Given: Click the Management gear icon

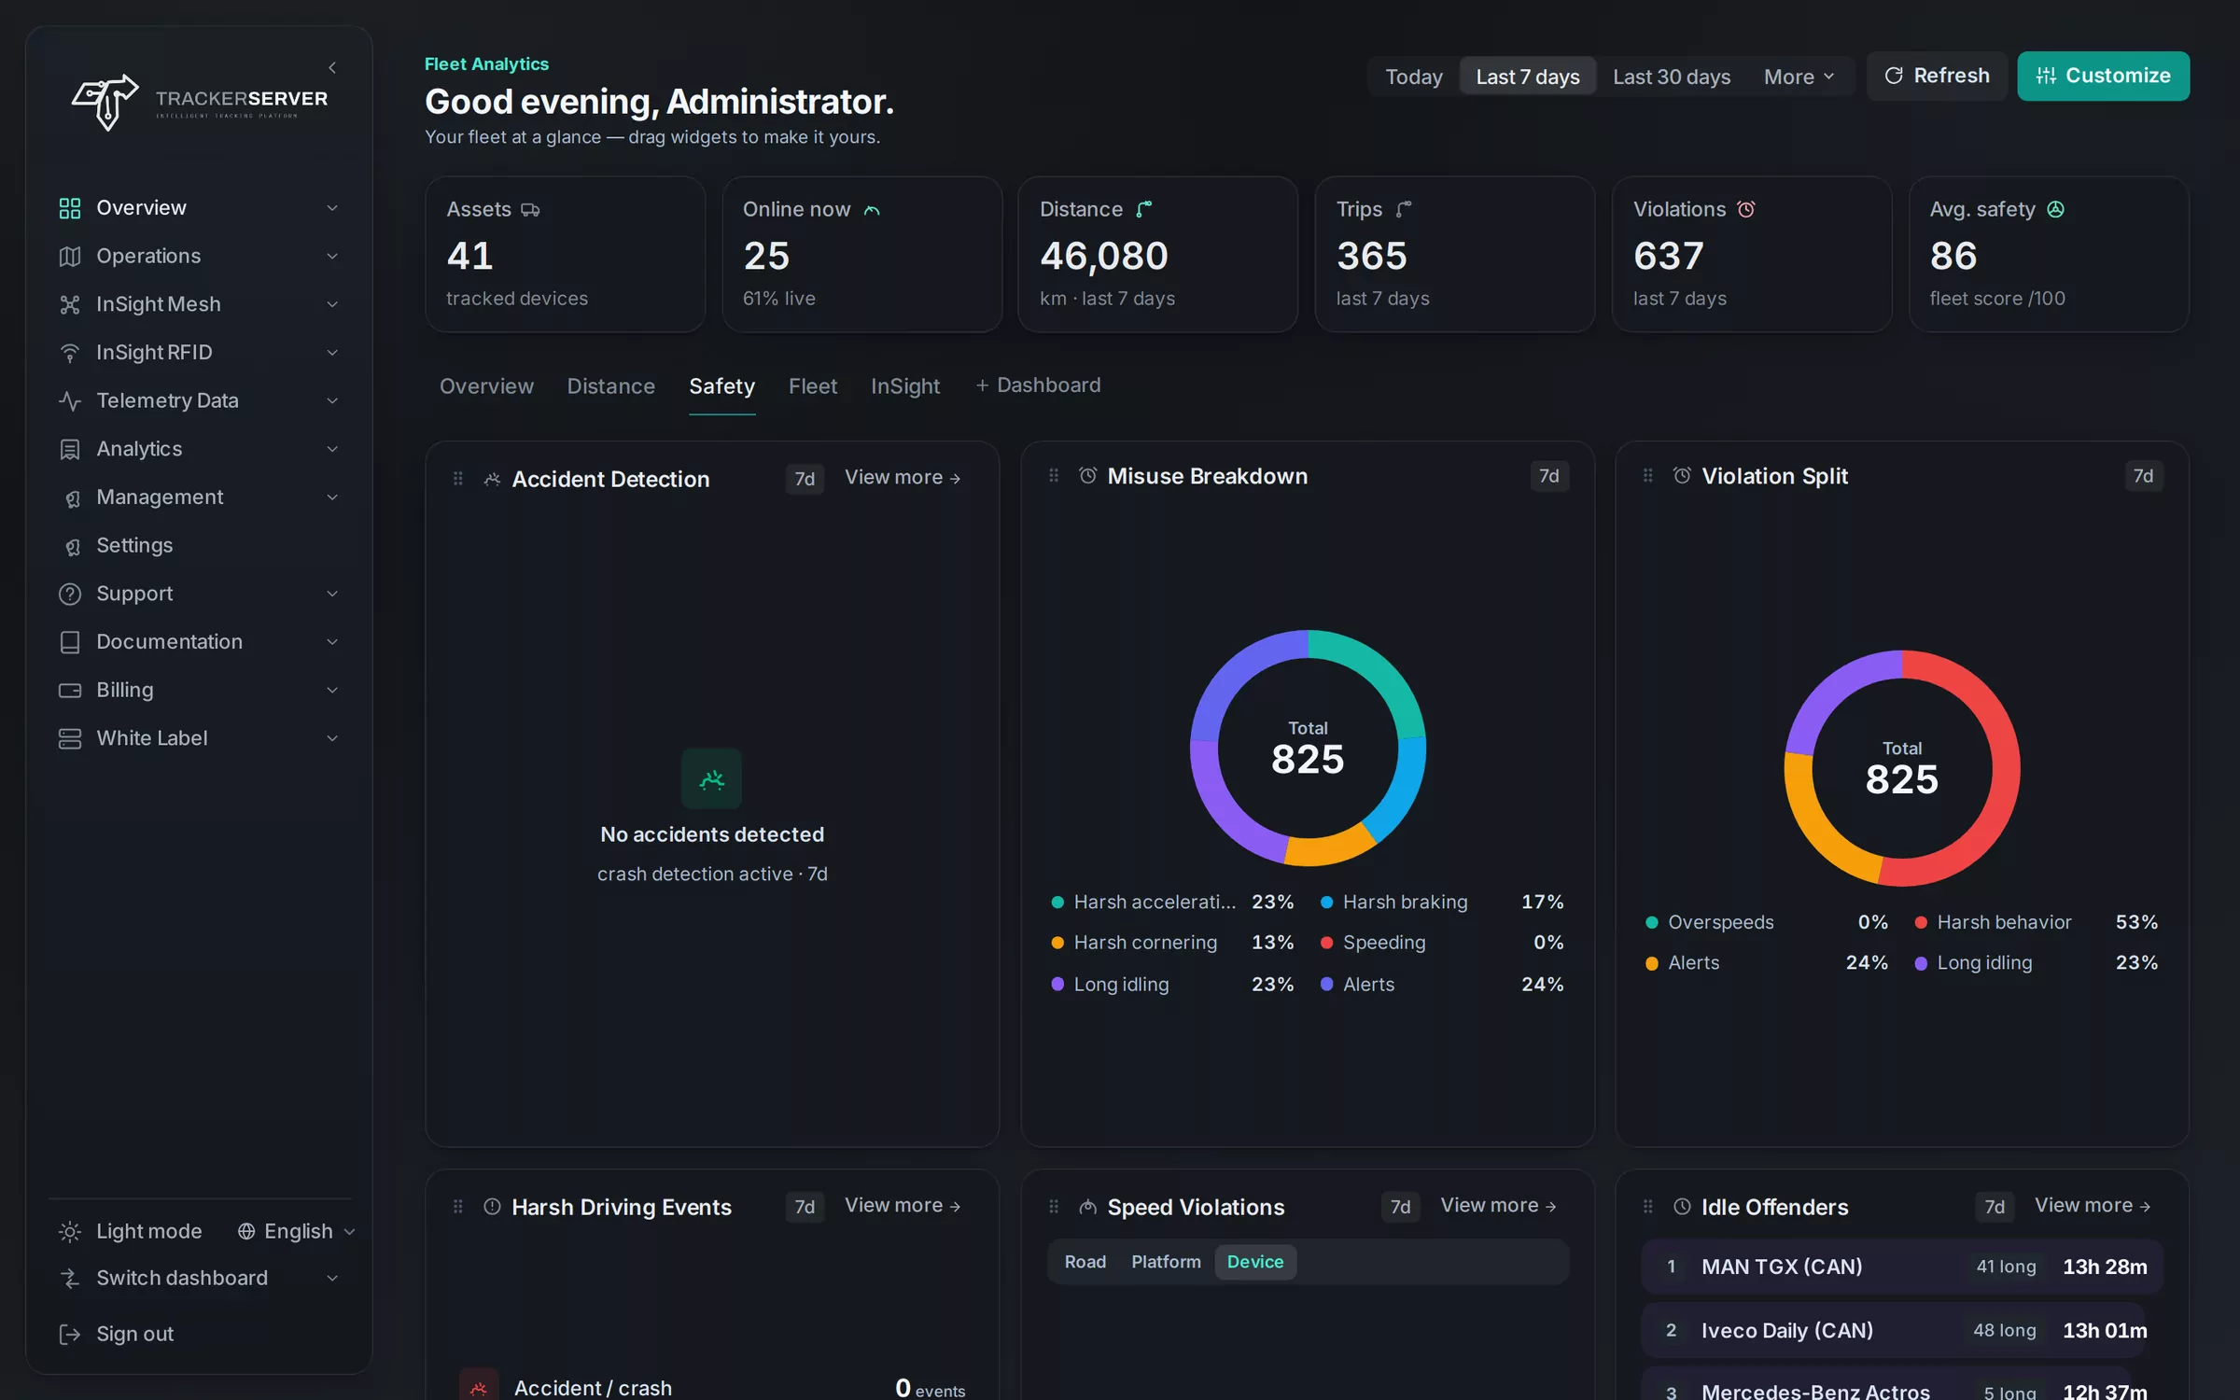Looking at the screenshot, I should point(72,498).
